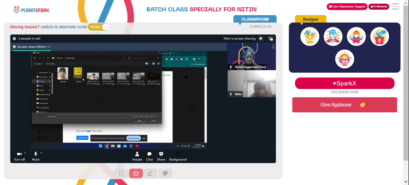Expand camera options arrow
The image size is (409, 185).
[x=25, y=153]
